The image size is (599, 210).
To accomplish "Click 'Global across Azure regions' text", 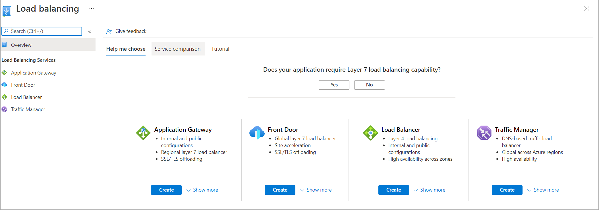I will pos(532,152).
